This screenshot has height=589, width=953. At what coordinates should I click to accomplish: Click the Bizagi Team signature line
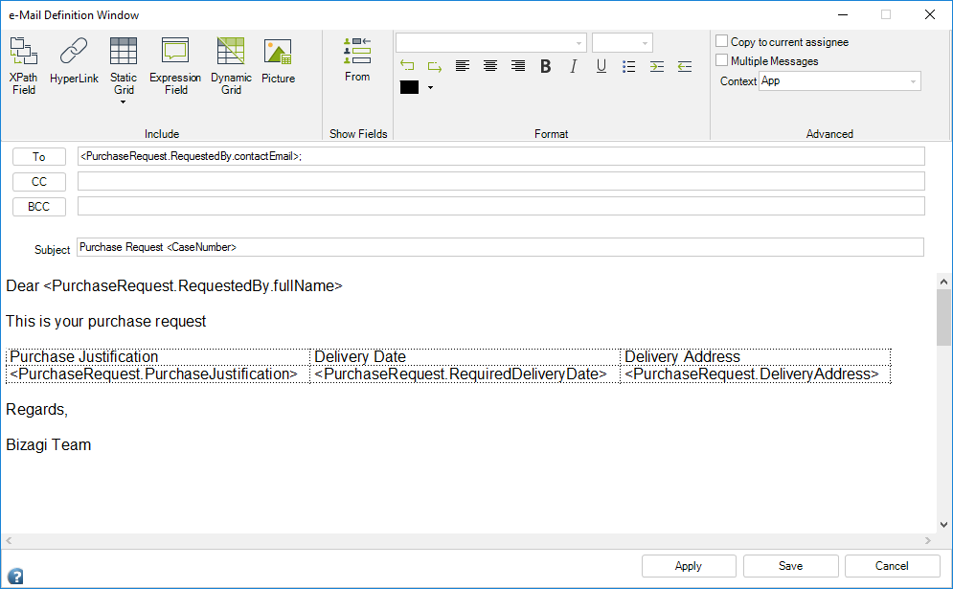49,445
